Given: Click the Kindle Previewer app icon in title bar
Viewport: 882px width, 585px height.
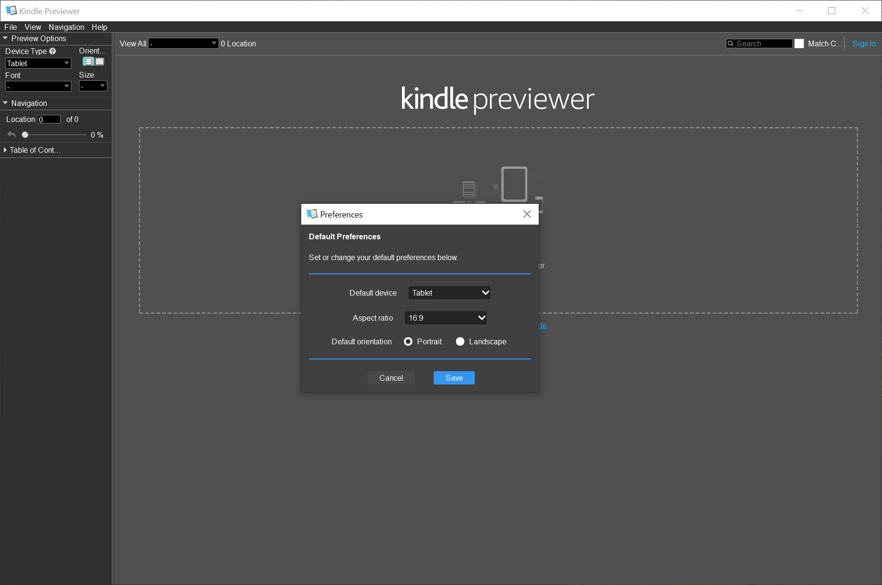Looking at the screenshot, I should coord(11,10).
